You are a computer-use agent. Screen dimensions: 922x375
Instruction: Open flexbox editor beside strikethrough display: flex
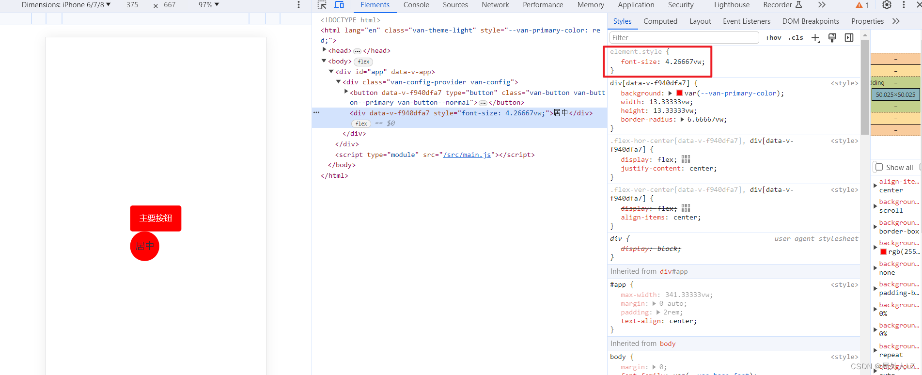pos(686,208)
